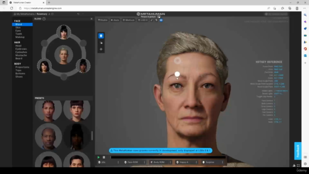Screen dimensions: 309x174
Task: Open Beard settings
Action: (19, 58)
